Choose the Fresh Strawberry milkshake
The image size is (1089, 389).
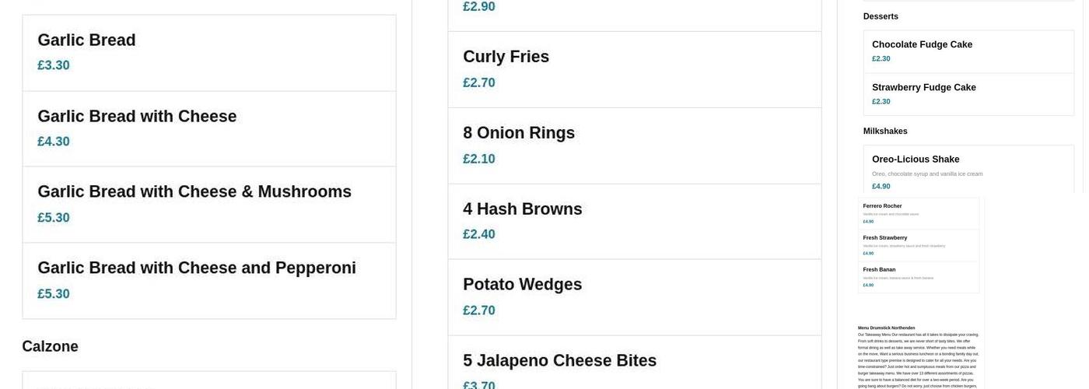coord(884,238)
